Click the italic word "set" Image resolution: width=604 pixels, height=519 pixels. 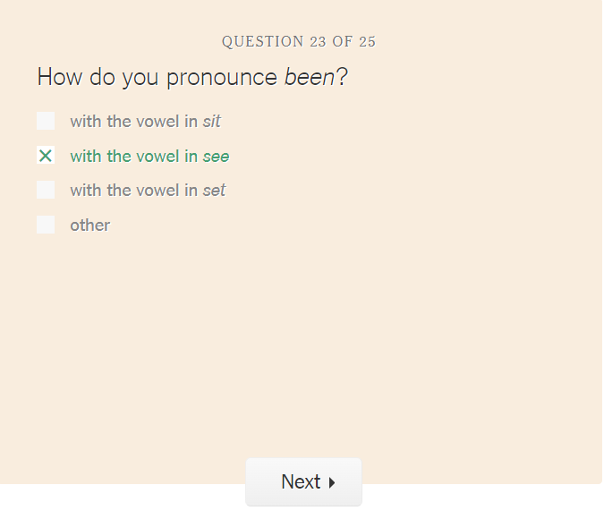(x=214, y=190)
